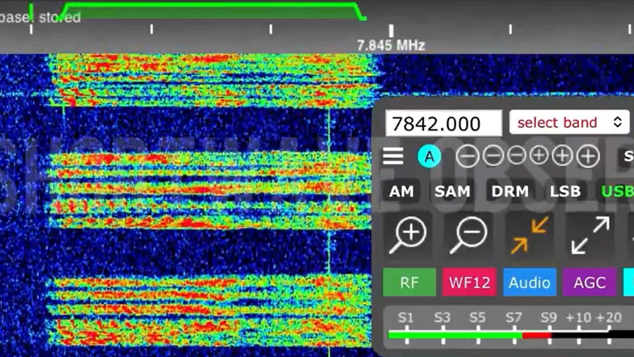Switch to the WF12 waterfall tab
This screenshot has width=634, height=357.
pos(469,282)
